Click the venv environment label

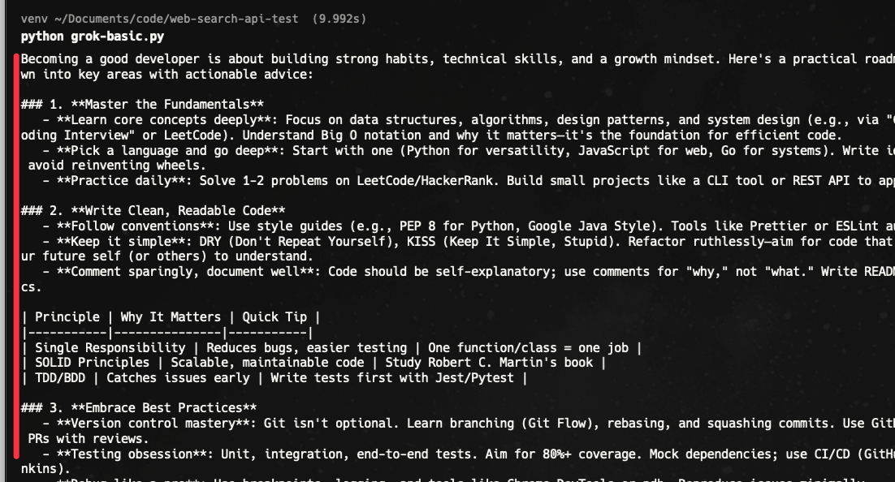tap(35, 18)
